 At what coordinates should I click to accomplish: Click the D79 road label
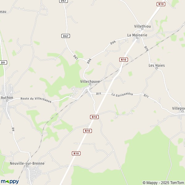click(x=146, y=49)
